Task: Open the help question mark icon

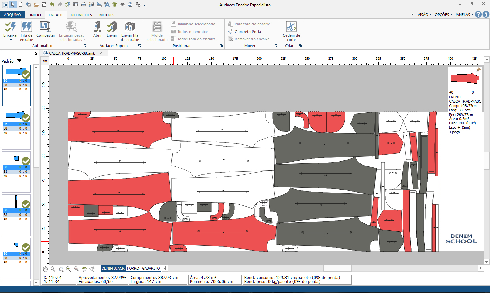Action: coord(478,14)
